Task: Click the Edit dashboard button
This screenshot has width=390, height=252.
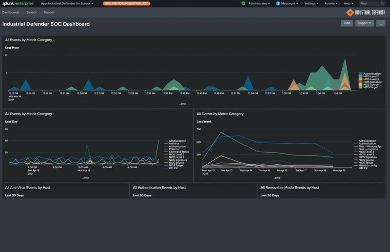Action: pos(347,23)
